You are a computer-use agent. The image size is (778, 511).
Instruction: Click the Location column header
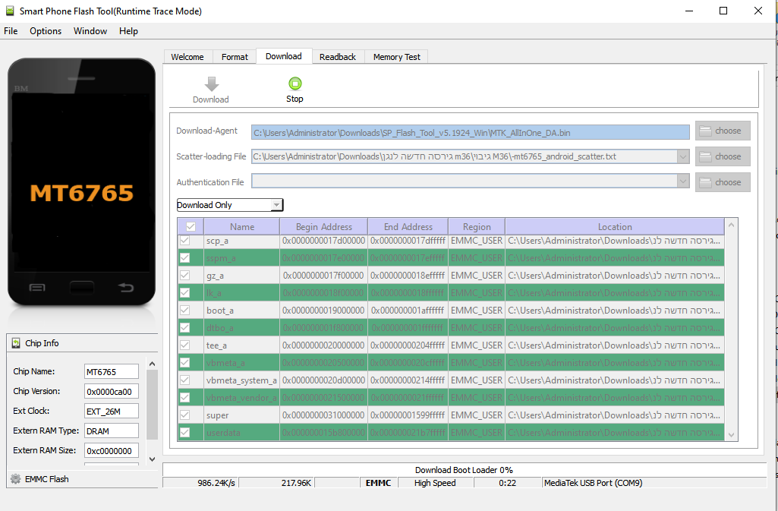point(614,226)
